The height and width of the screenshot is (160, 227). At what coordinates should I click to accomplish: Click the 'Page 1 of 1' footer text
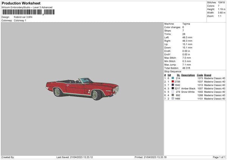click(219, 157)
